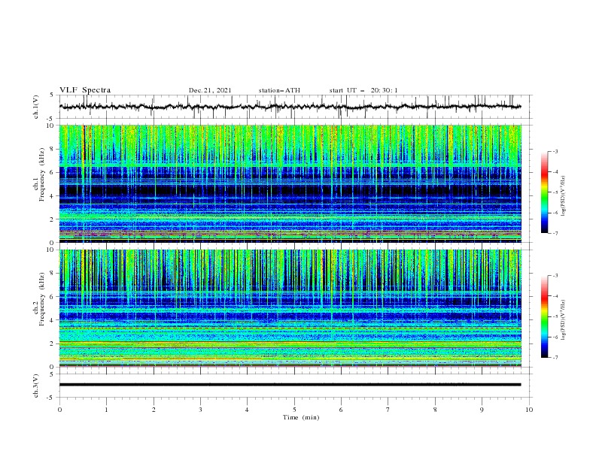Click the time axis tick label "6"
This screenshot has height=460, width=596.
(x=341, y=410)
